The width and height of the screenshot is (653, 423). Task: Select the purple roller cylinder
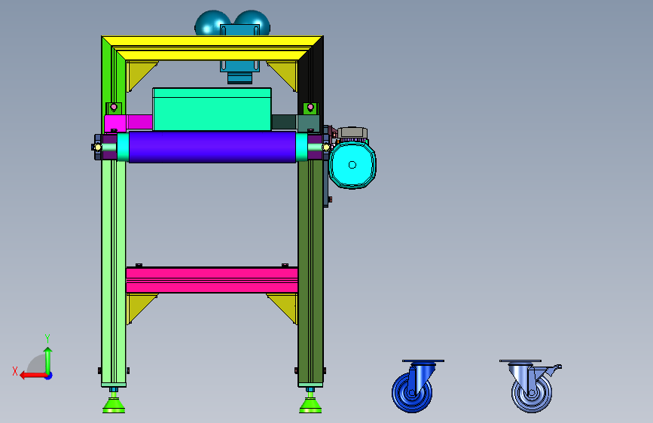[x=212, y=147]
